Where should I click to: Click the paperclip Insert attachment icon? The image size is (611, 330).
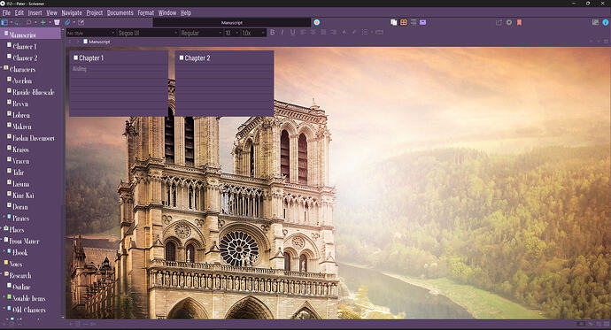[68, 23]
